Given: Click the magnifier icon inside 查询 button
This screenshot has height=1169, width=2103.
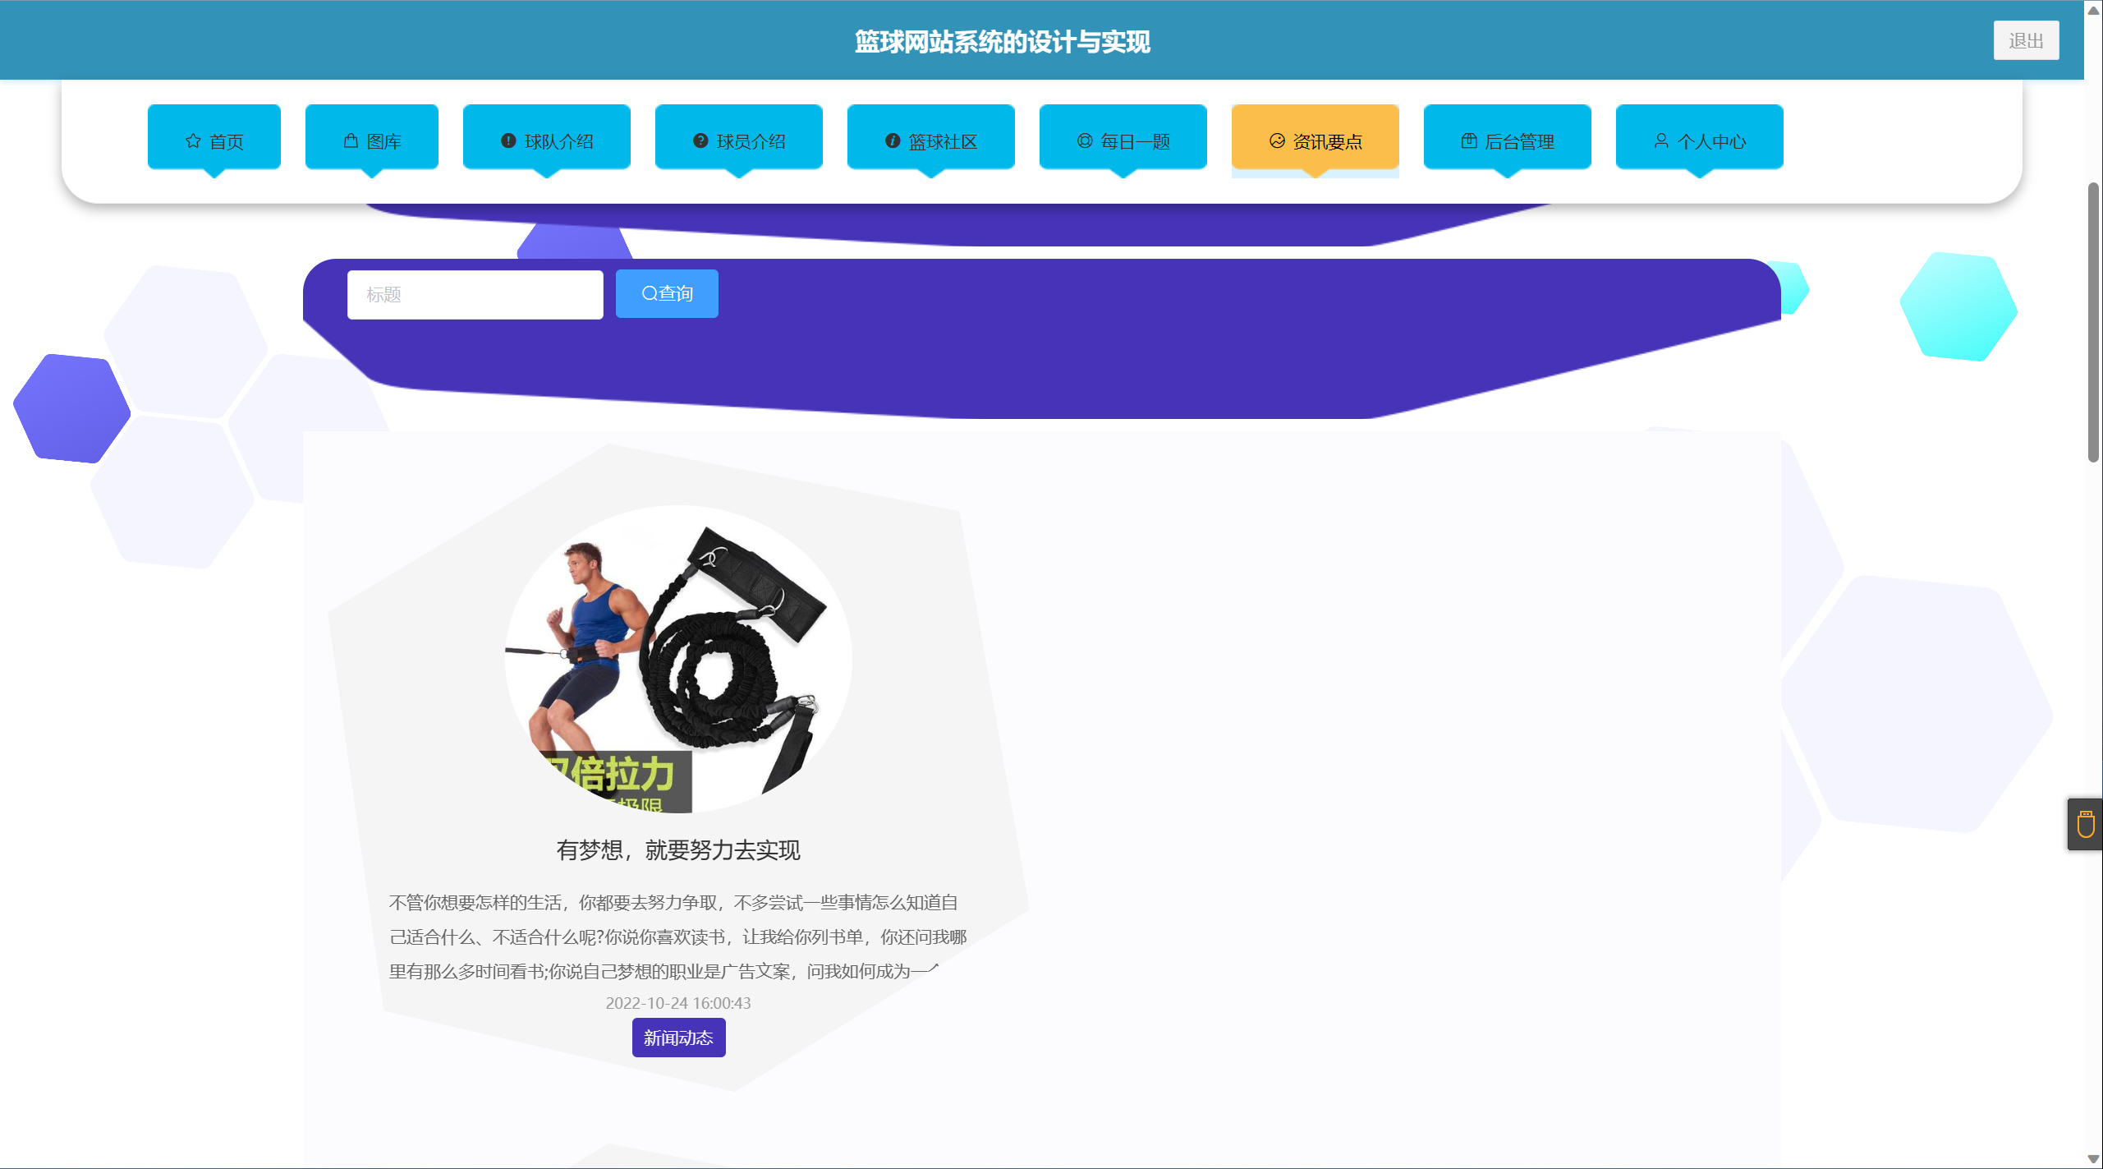Looking at the screenshot, I should [650, 293].
